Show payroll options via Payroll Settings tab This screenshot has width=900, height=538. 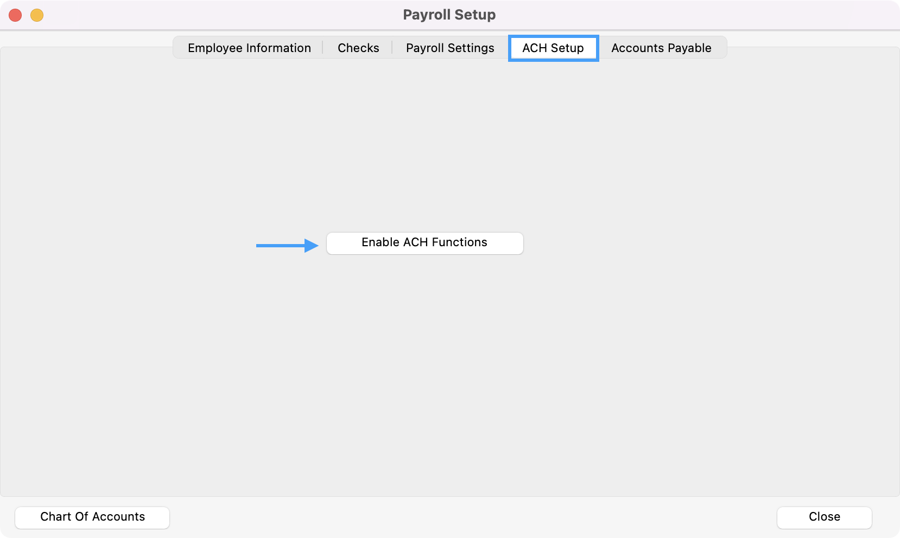tap(450, 48)
